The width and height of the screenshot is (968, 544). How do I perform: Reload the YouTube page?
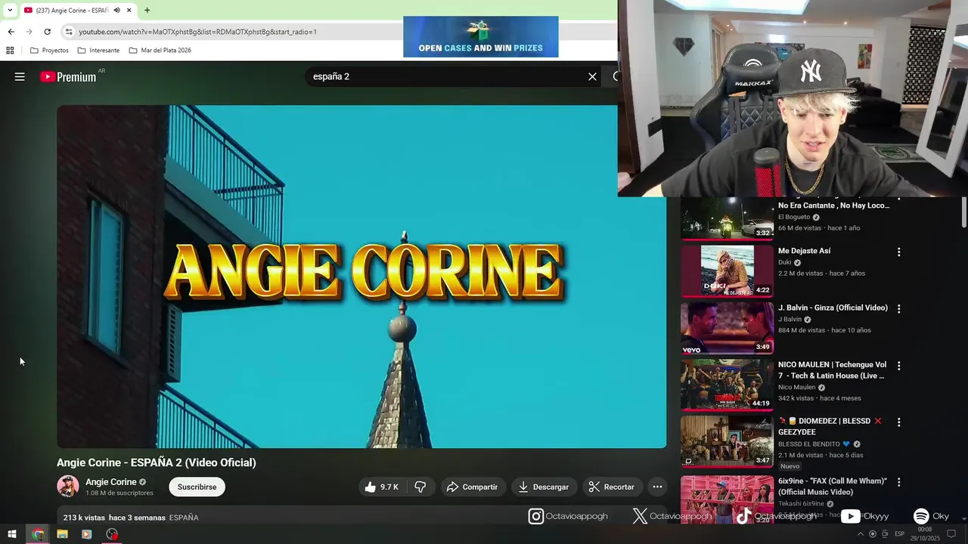click(47, 32)
